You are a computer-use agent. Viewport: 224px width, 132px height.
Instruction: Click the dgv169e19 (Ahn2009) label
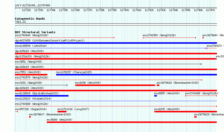pos(29,88)
